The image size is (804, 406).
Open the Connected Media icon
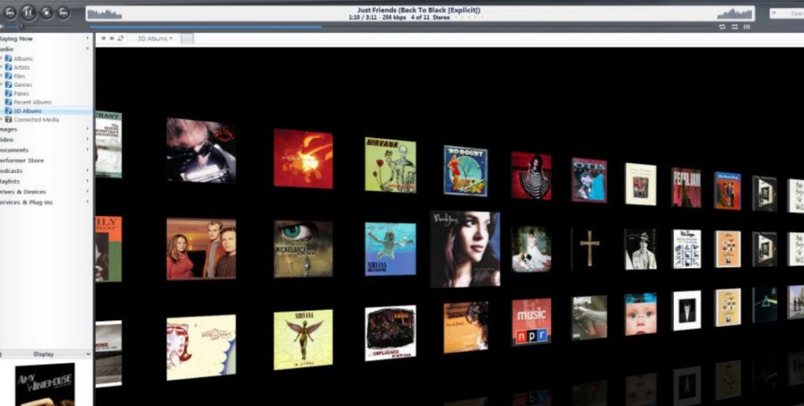(x=8, y=119)
